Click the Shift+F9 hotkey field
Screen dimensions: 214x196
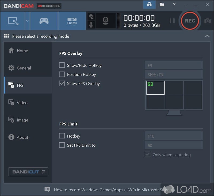(x=174, y=74)
